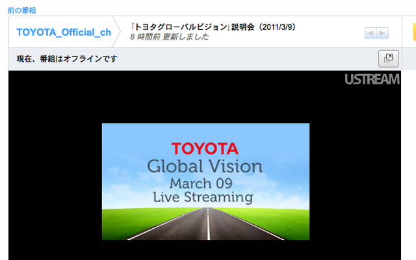Click the Toyota Global Vision video thumbnail
The width and height of the screenshot is (416, 260).
(205, 181)
